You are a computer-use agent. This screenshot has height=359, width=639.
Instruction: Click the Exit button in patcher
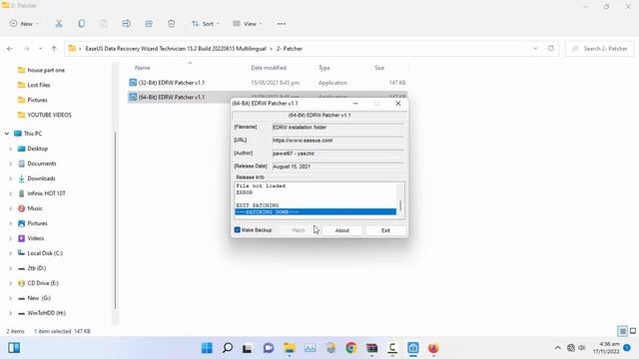click(x=385, y=230)
